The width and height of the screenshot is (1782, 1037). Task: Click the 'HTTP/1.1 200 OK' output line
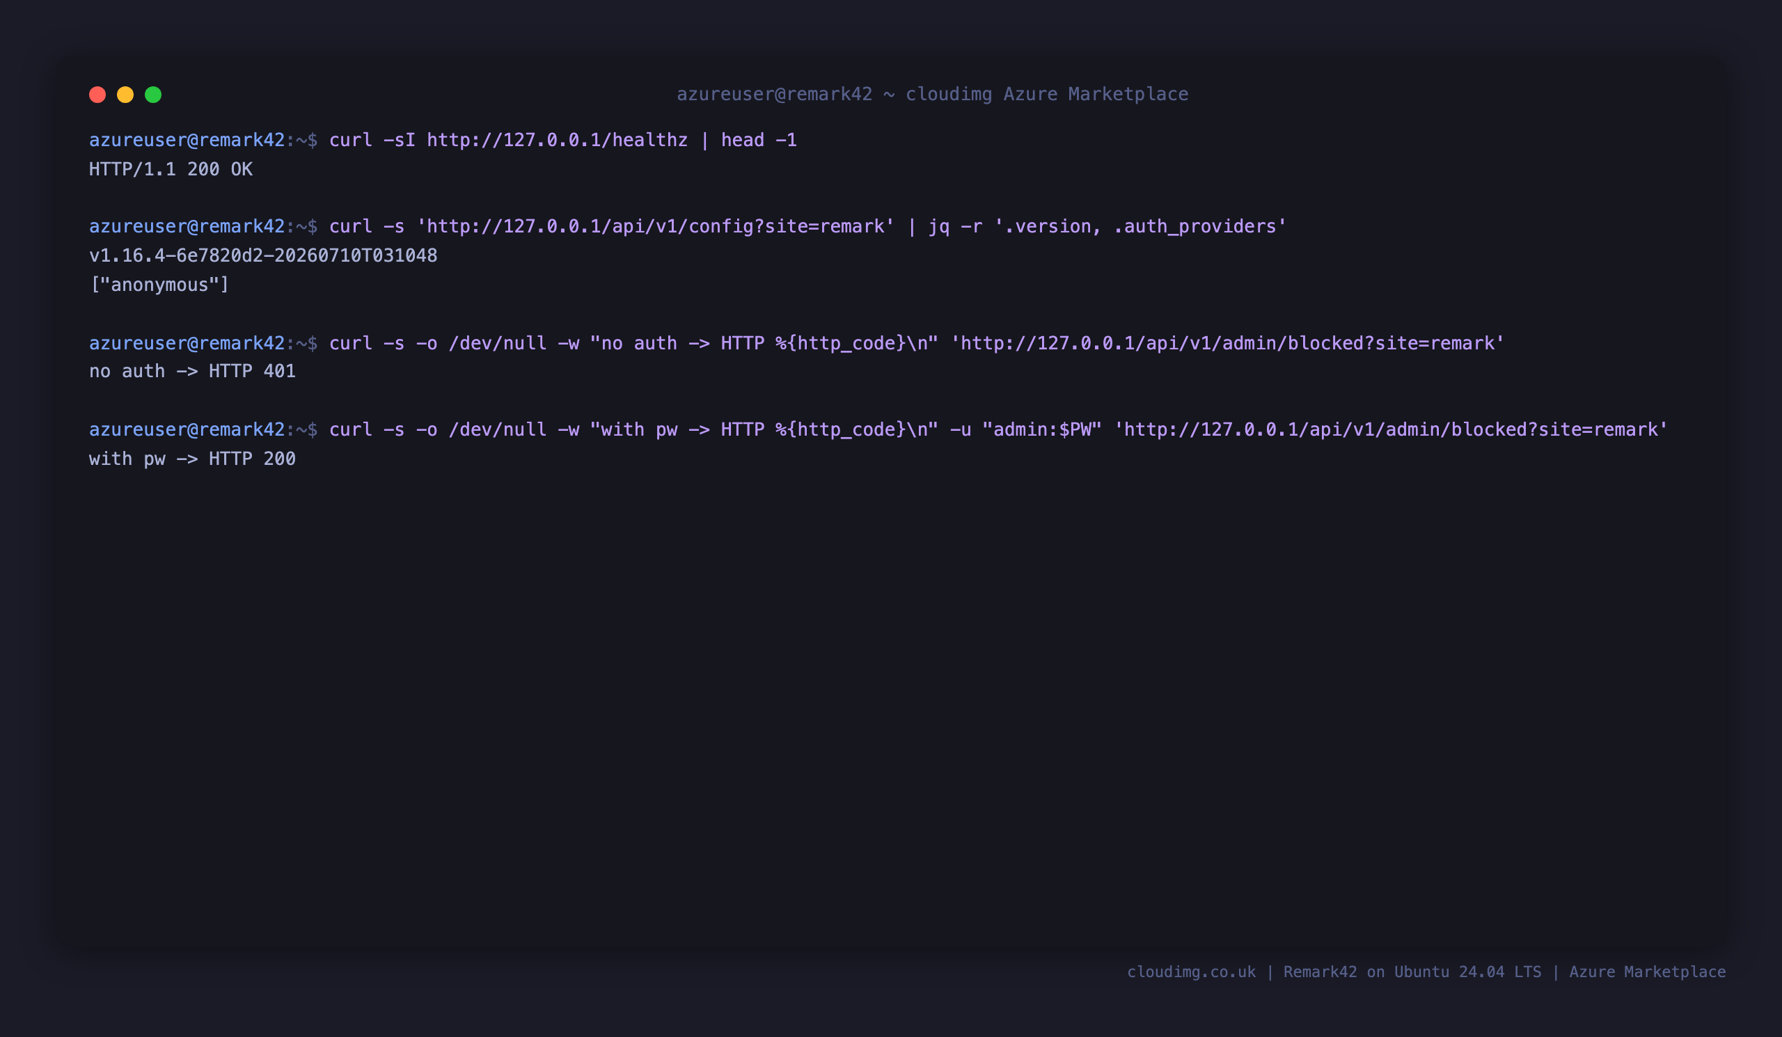point(171,170)
